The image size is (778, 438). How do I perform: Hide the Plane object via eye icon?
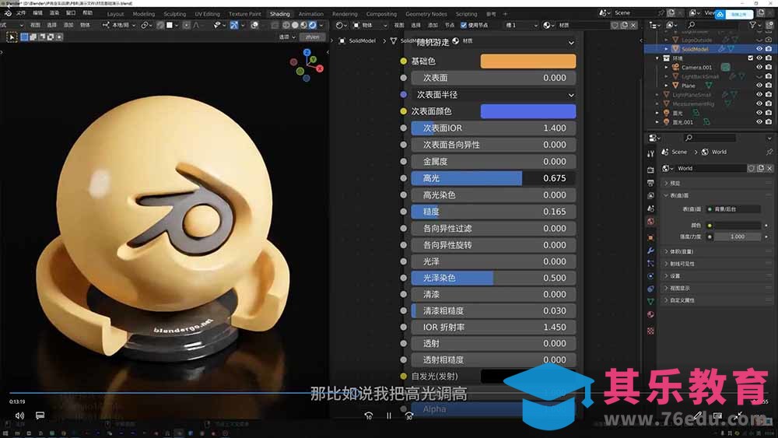tap(759, 86)
